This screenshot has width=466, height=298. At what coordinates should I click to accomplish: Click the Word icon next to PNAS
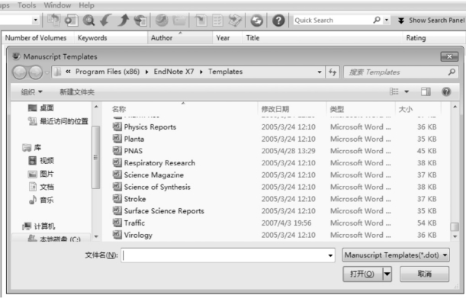point(117,150)
